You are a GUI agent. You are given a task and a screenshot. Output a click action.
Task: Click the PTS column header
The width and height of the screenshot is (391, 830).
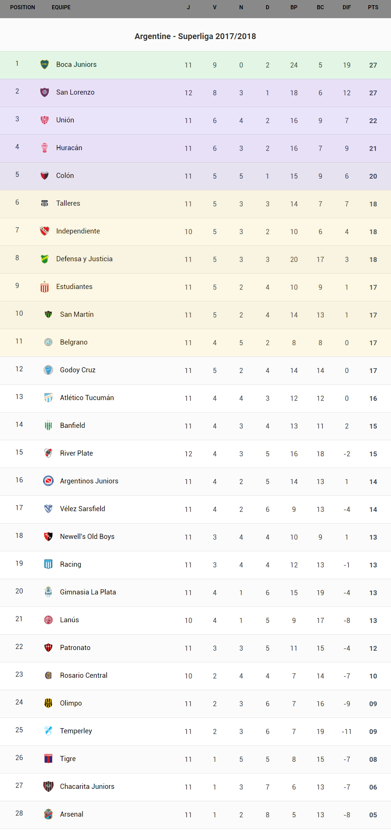373,8
